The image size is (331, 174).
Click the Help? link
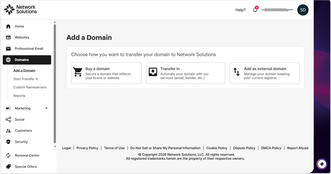coord(240,10)
